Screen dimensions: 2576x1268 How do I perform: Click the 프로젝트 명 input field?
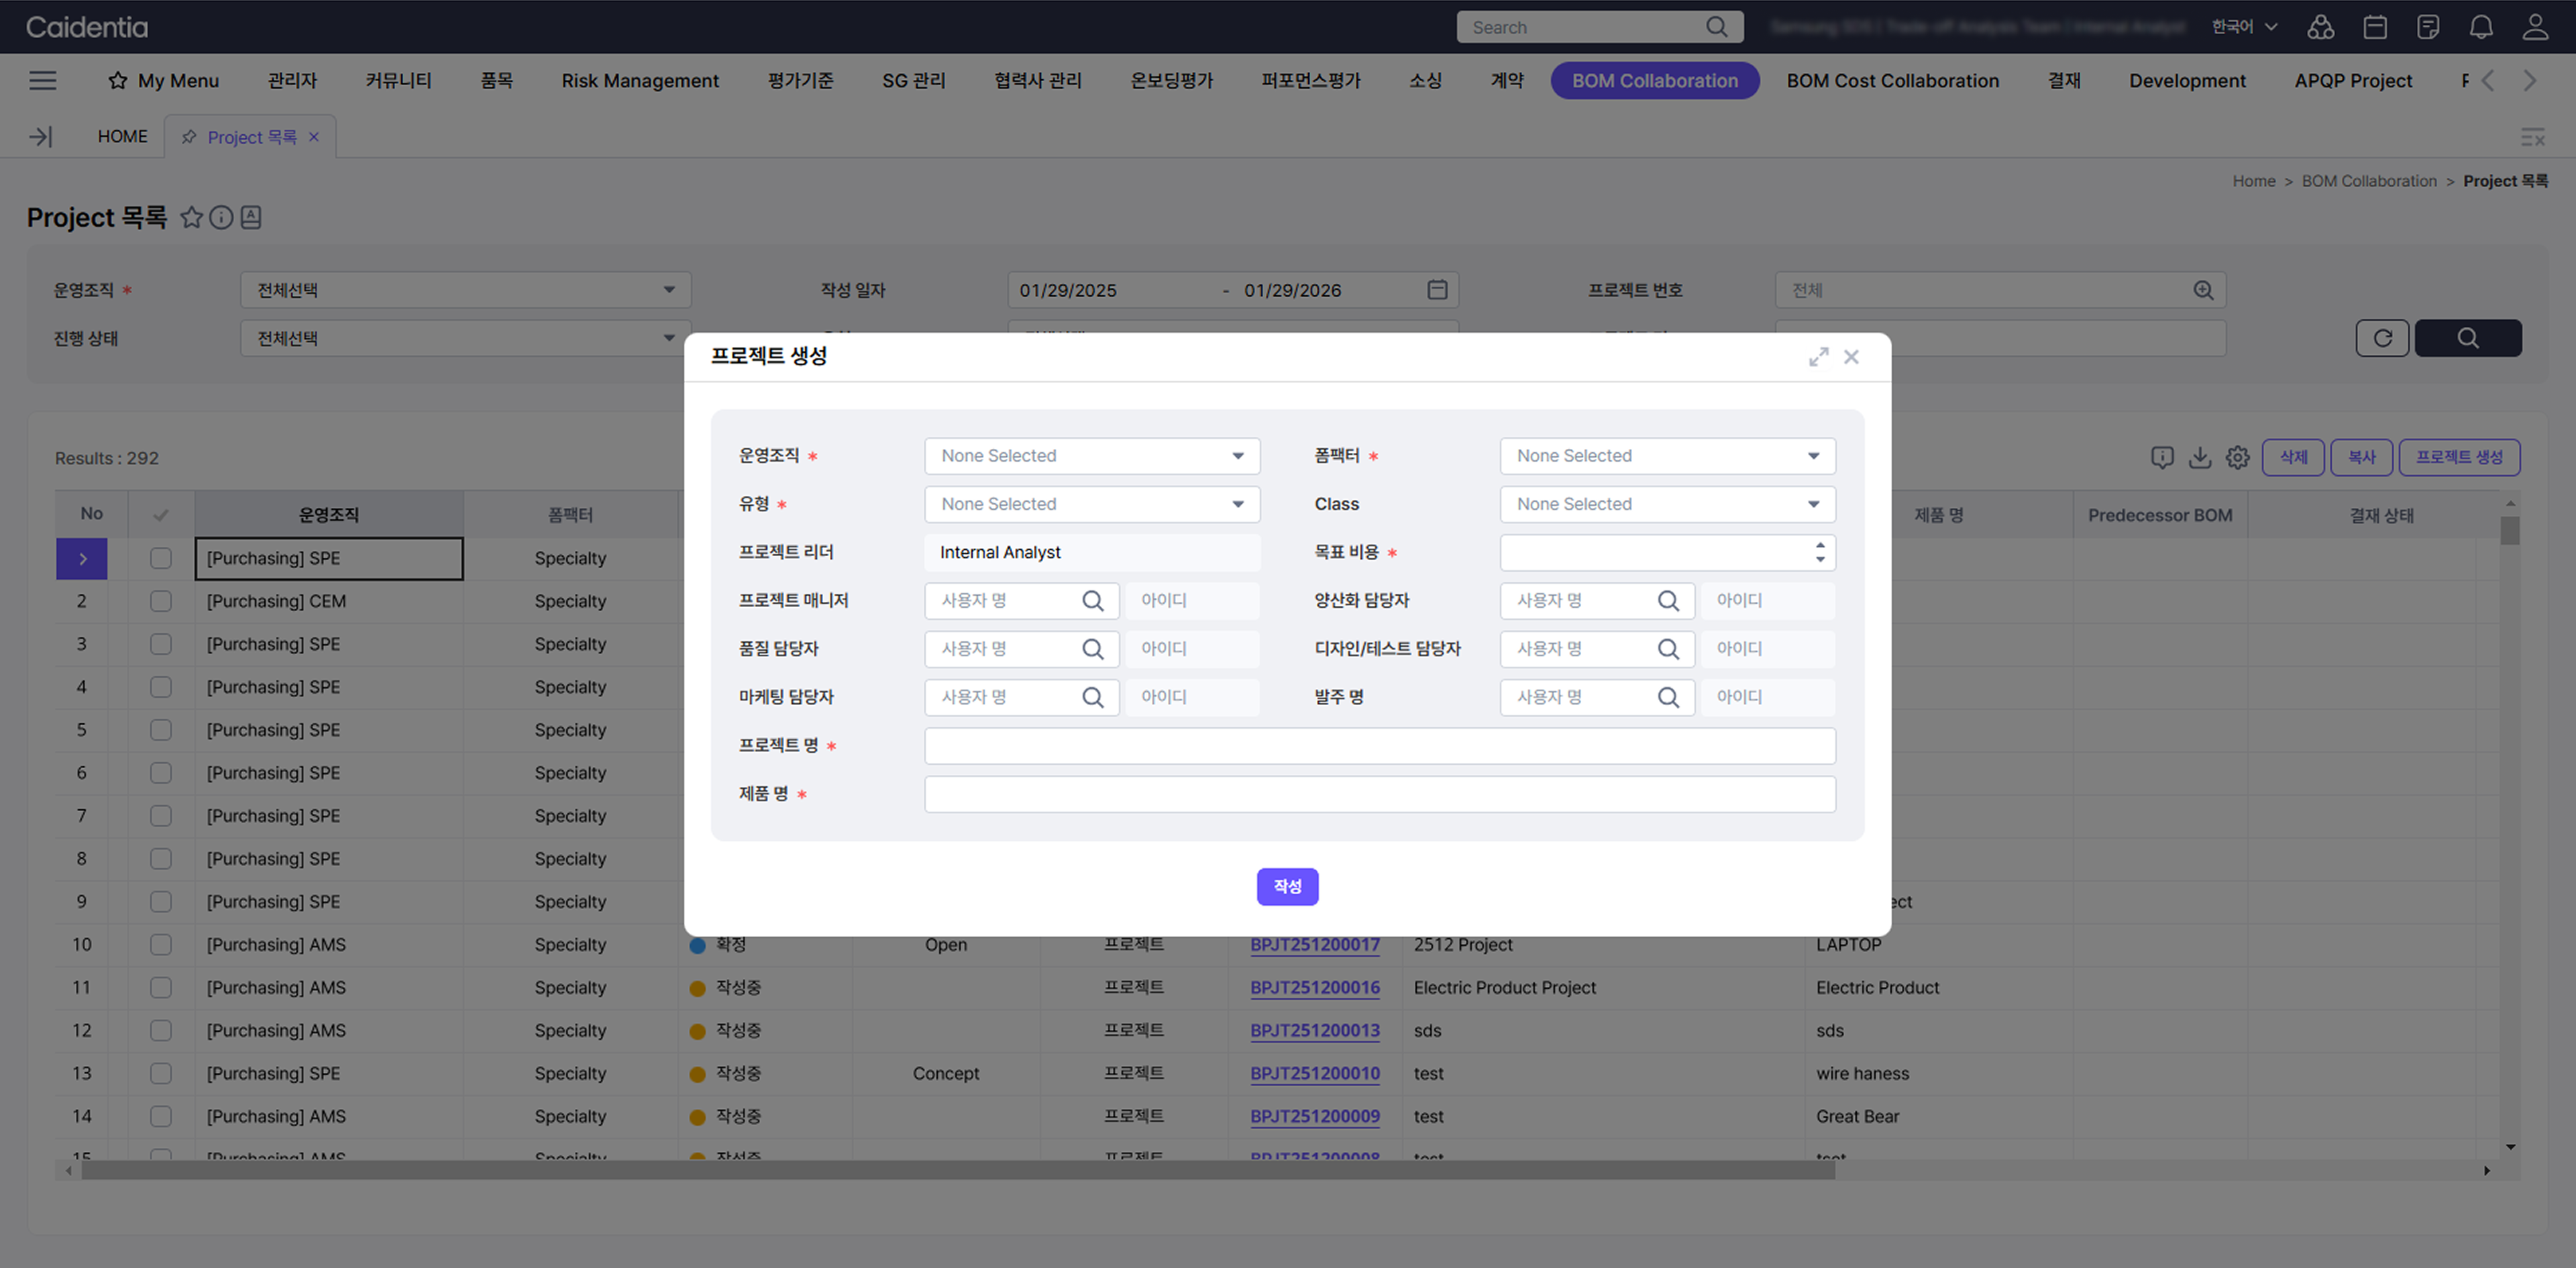1379,746
